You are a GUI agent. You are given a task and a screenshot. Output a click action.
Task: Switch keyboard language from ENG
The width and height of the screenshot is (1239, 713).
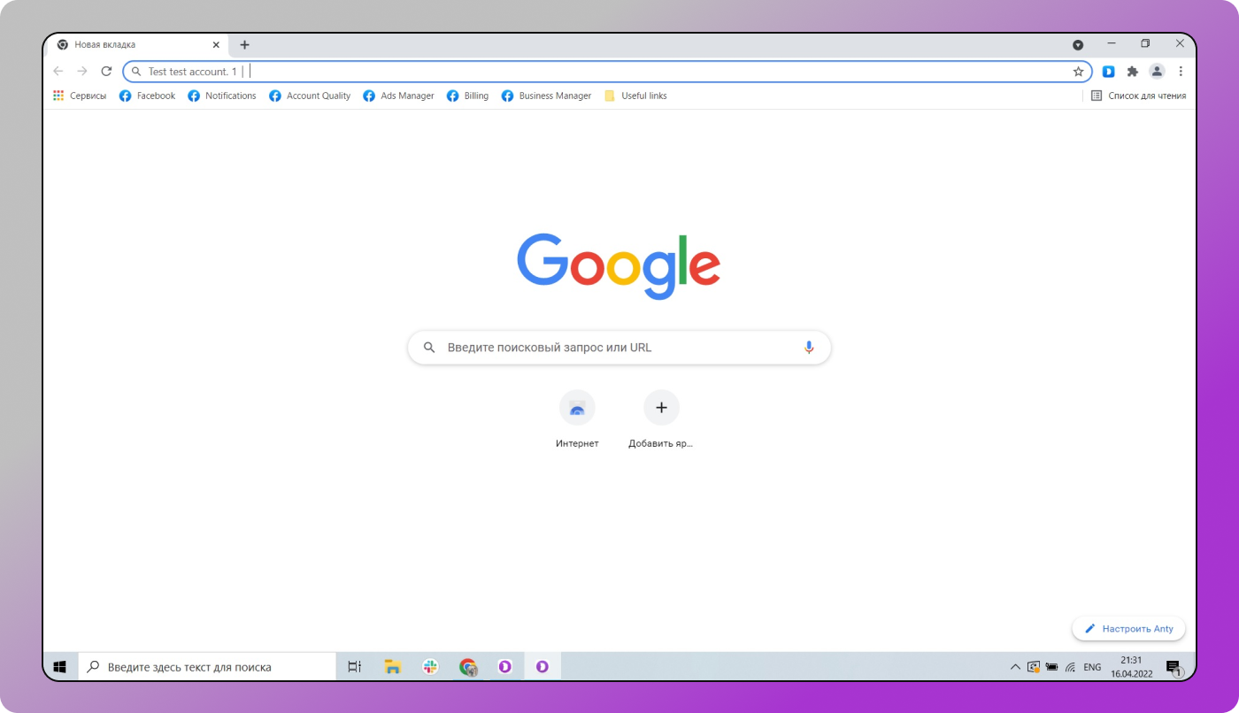[x=1092, y=667]
